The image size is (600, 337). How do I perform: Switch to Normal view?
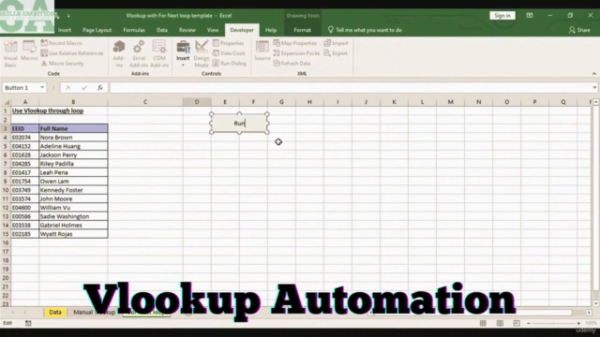point(483,323)
